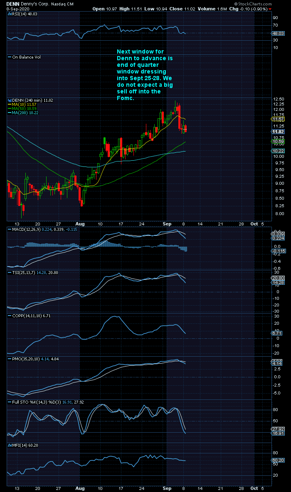
Task: Click the Low 10.94 value
Action: click(156, 9)
